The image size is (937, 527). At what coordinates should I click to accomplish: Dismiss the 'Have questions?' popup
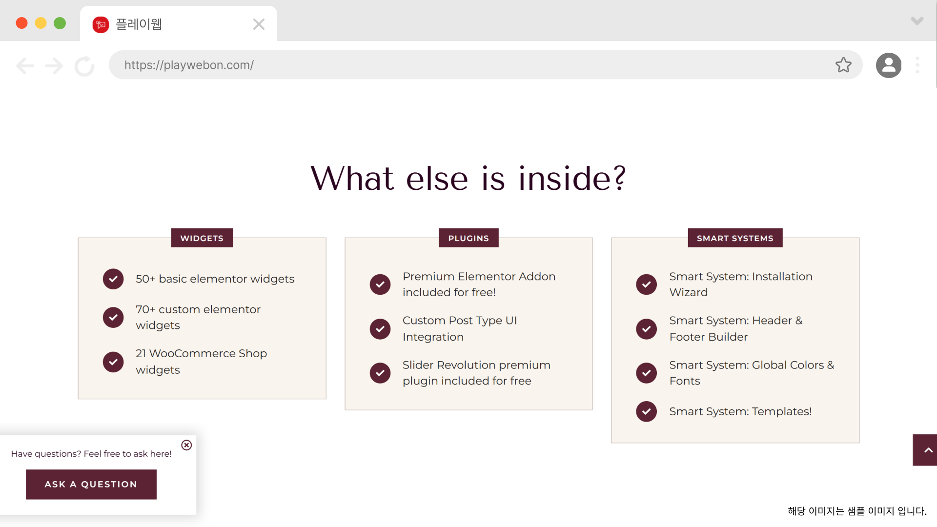click(186, 445)
